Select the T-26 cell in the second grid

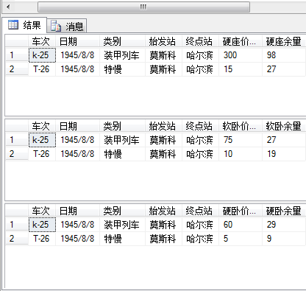(x=42, y=154)
